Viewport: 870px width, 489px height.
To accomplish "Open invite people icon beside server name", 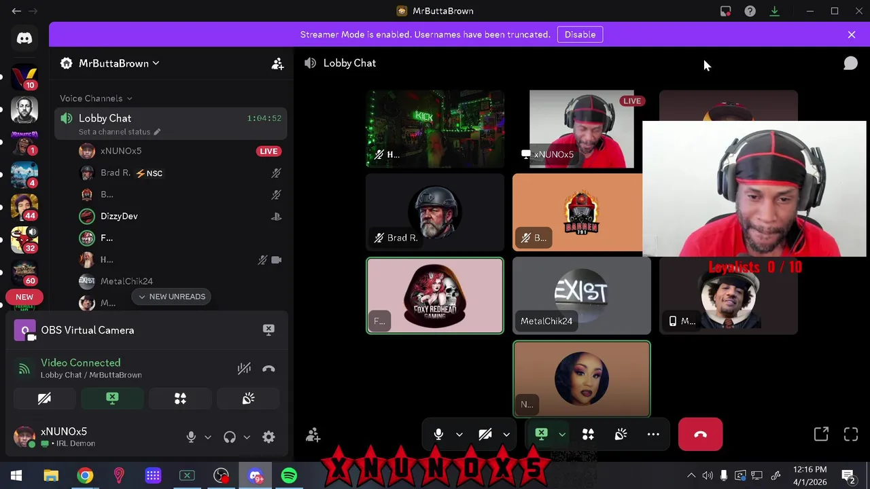I will (277, 63).
